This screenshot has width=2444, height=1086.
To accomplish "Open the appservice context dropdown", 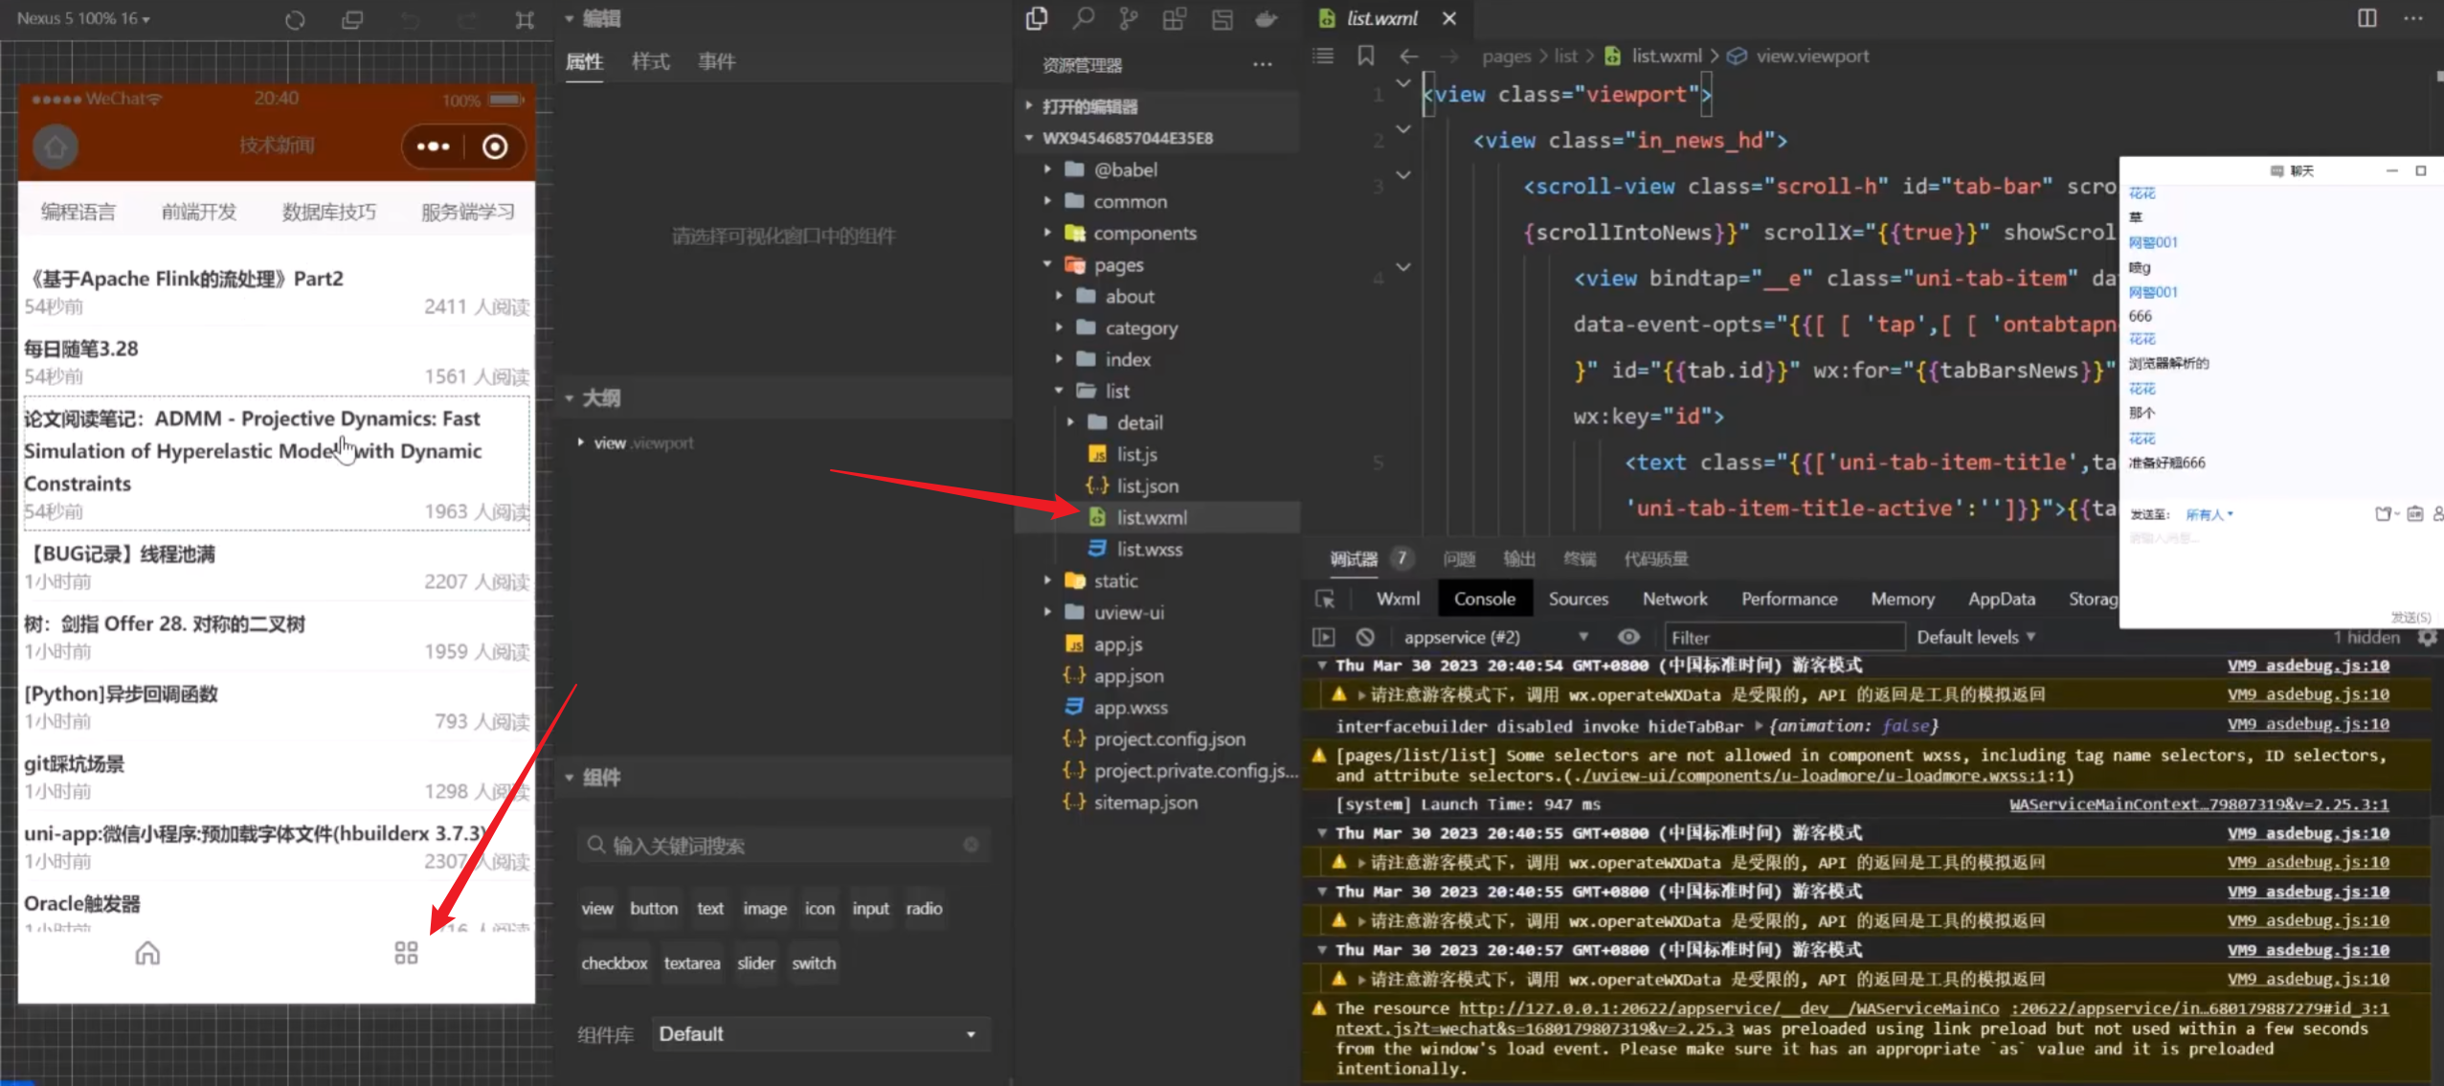I will pyautogui.click(x=1493, y=637).
